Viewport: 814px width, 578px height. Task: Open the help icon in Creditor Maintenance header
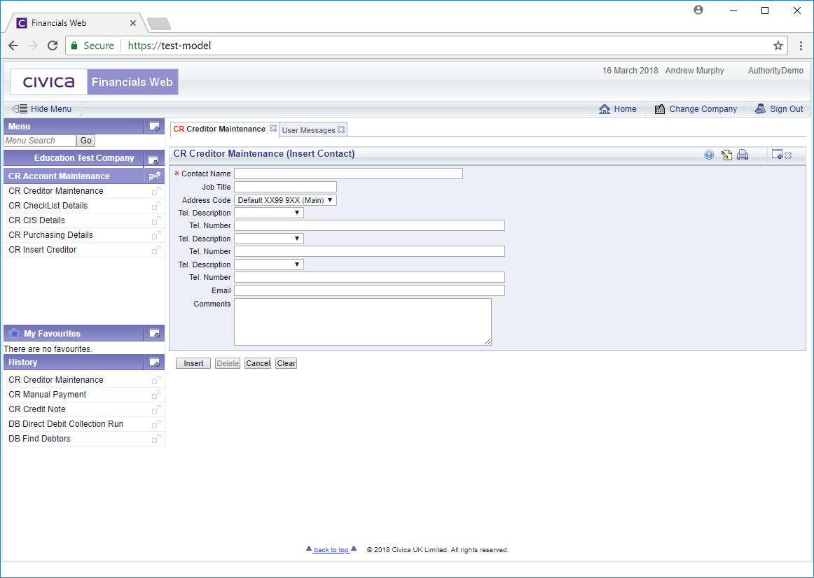[709, 155]
